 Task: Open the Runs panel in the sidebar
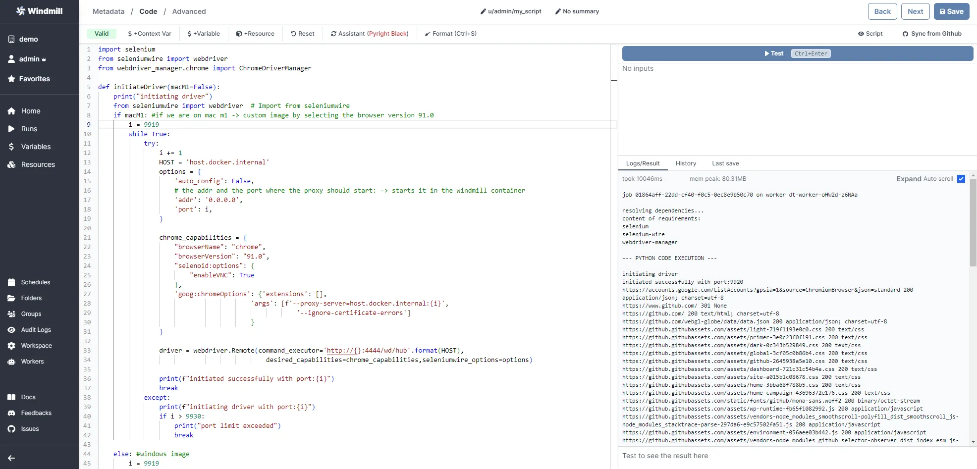(x=29, y=129)
